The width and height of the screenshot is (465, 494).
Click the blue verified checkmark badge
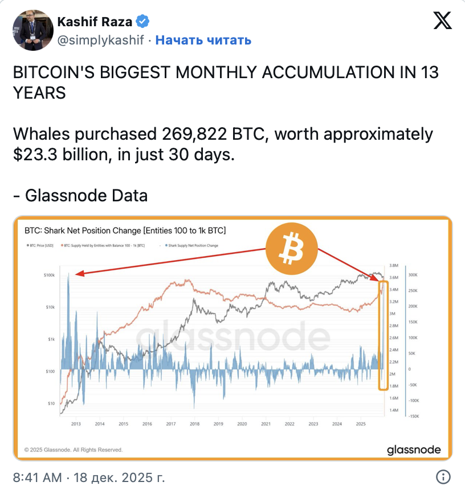[x=142, y=22]
